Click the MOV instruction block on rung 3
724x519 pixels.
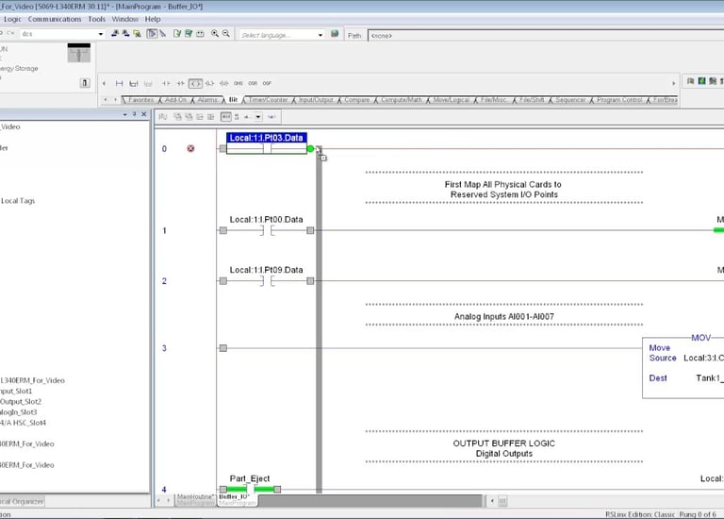[683, 367]
